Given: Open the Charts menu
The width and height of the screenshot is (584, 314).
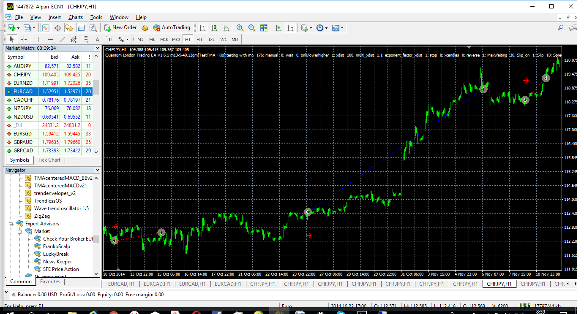Looking at the screenshot, I should click(76, 17).
